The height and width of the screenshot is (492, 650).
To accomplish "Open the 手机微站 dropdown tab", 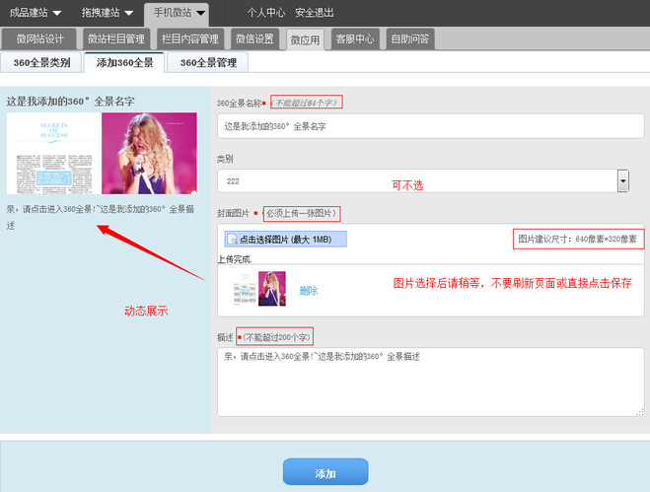I will pyautogui.click(x=179, y=13).
